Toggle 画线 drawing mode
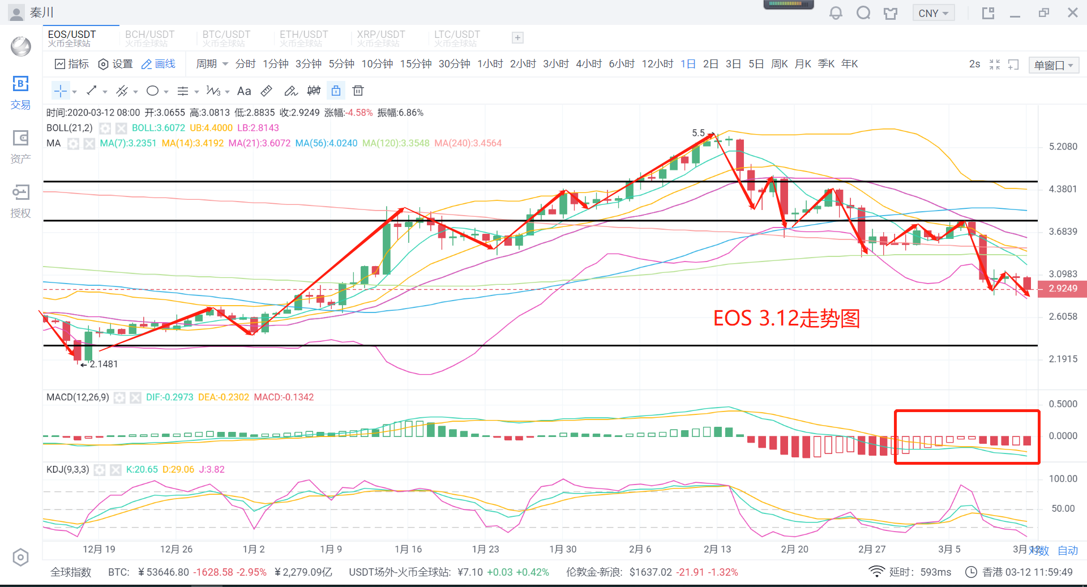 159,64
